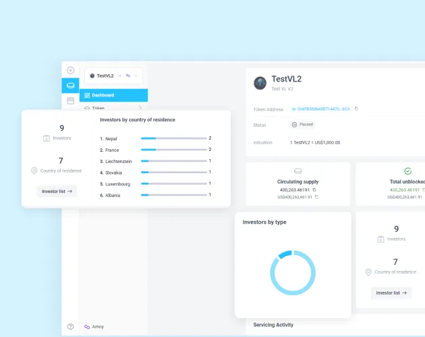Copy the circulating supply amount 400,263.46191

(314, 190)
